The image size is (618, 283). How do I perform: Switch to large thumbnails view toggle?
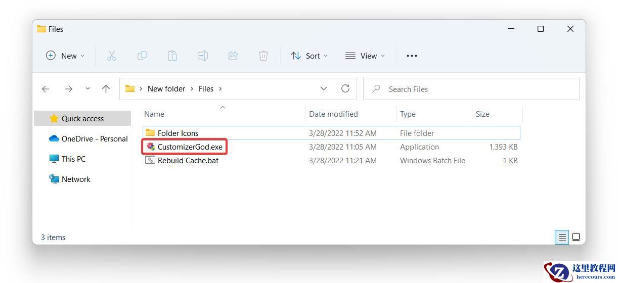click(576, 237)
